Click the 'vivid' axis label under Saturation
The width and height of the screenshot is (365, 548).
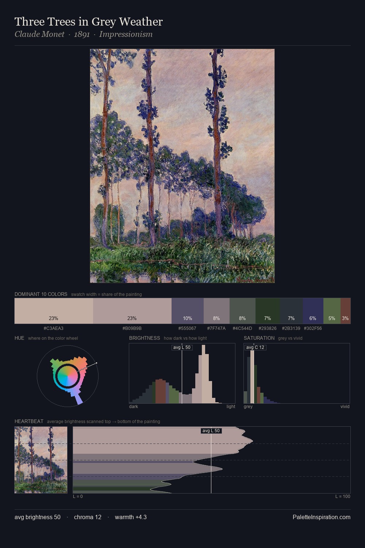(345, 407)
